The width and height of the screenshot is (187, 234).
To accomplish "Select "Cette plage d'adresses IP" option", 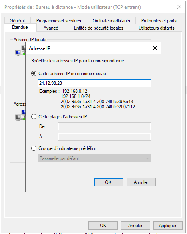I will tap(34, 117).
